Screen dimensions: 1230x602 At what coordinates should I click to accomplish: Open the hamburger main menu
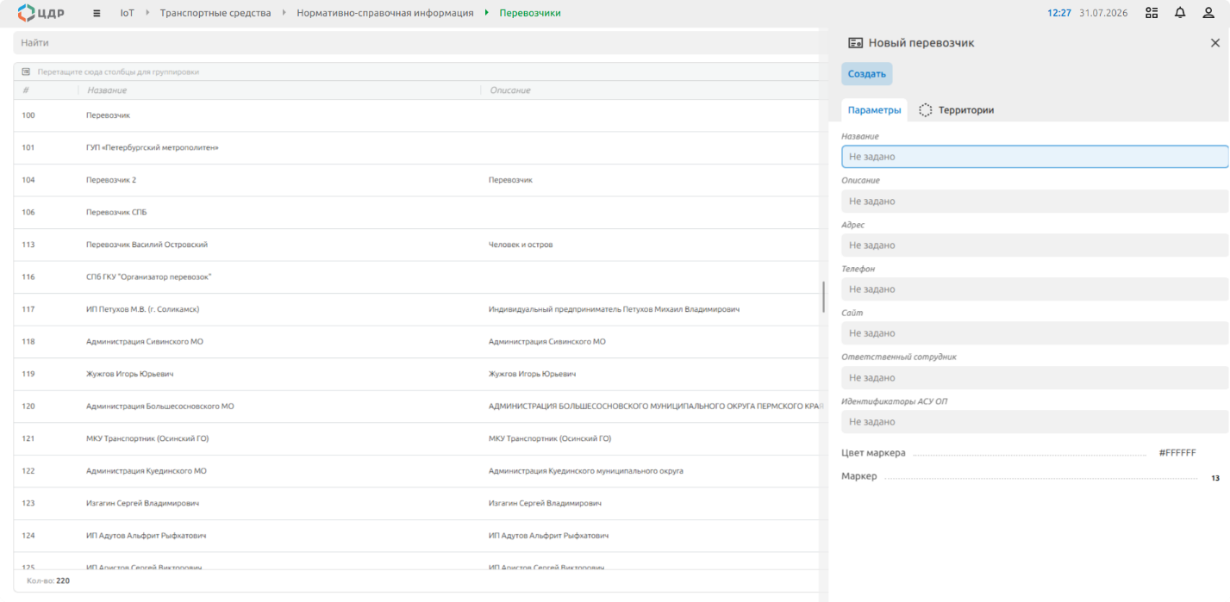click(x=97, y=14)
